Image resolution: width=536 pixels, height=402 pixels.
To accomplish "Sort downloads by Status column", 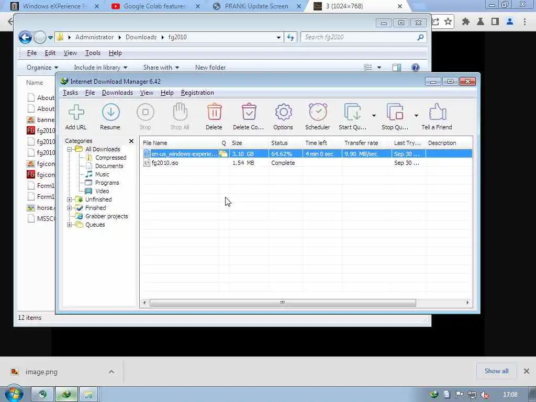I will tap(285, 143).
